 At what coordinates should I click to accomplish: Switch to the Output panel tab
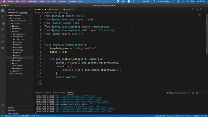48,93
